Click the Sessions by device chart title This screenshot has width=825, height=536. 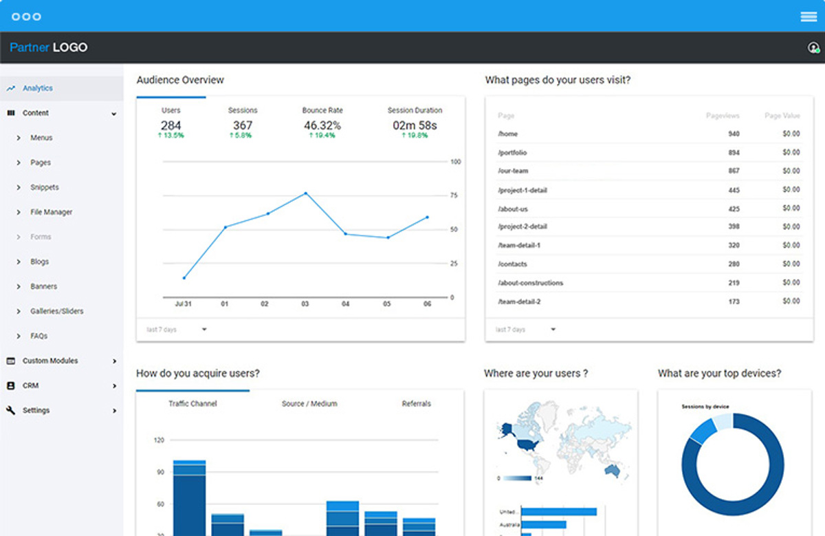pyautogui.click(x=705, y=407)
